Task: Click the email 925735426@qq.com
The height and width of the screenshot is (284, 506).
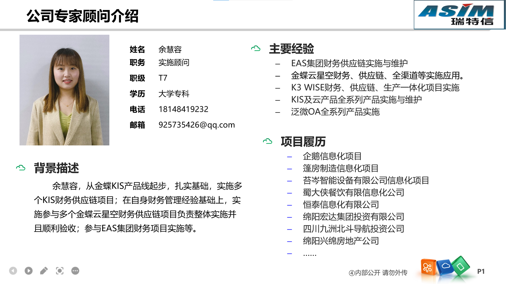Action: [x=197, y=125]
